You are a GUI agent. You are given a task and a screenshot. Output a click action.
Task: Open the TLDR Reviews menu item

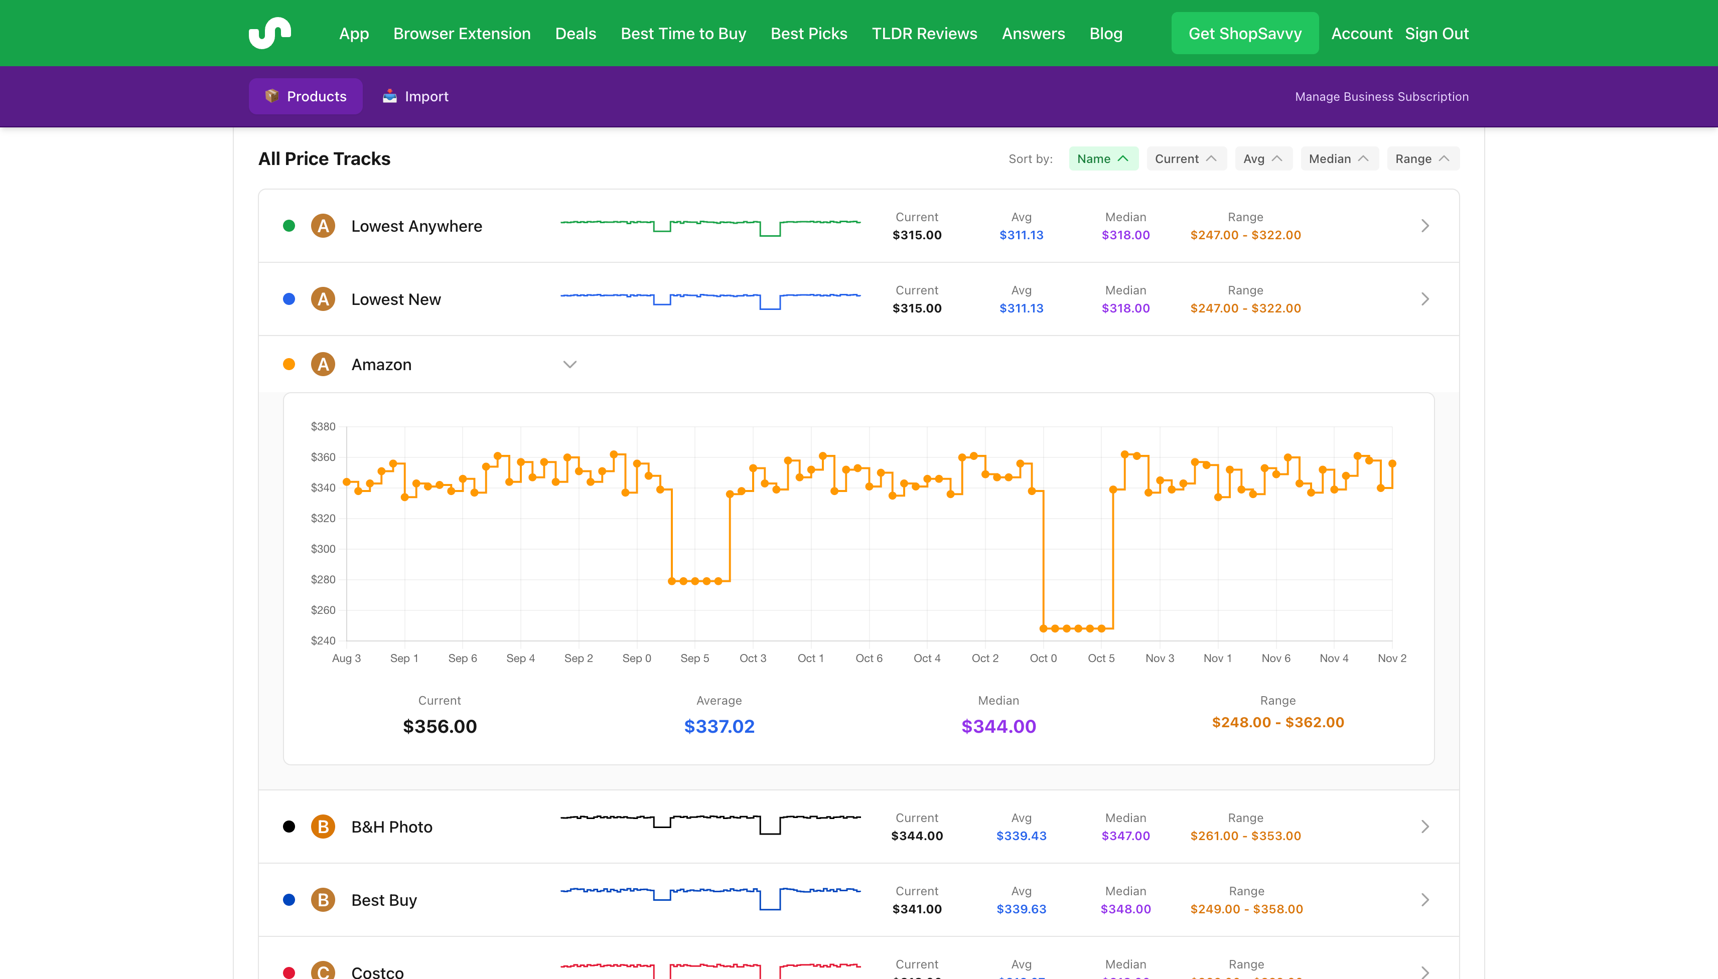[x=924, y=33]
